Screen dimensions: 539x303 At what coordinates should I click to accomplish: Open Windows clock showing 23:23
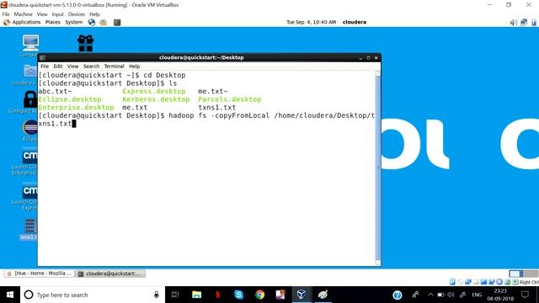tap(500, 295)
